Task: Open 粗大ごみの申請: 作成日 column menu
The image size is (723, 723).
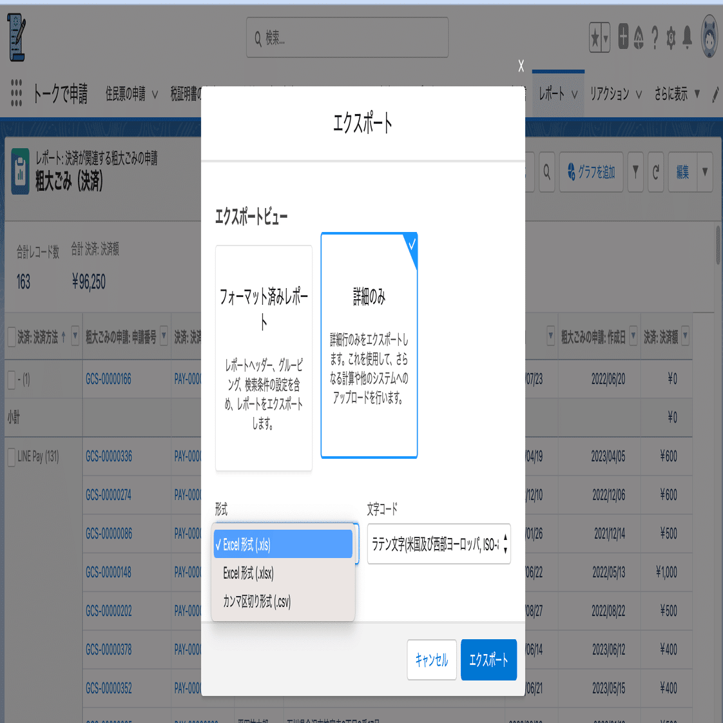Action: pyautogui.click(x=633, y=336)
